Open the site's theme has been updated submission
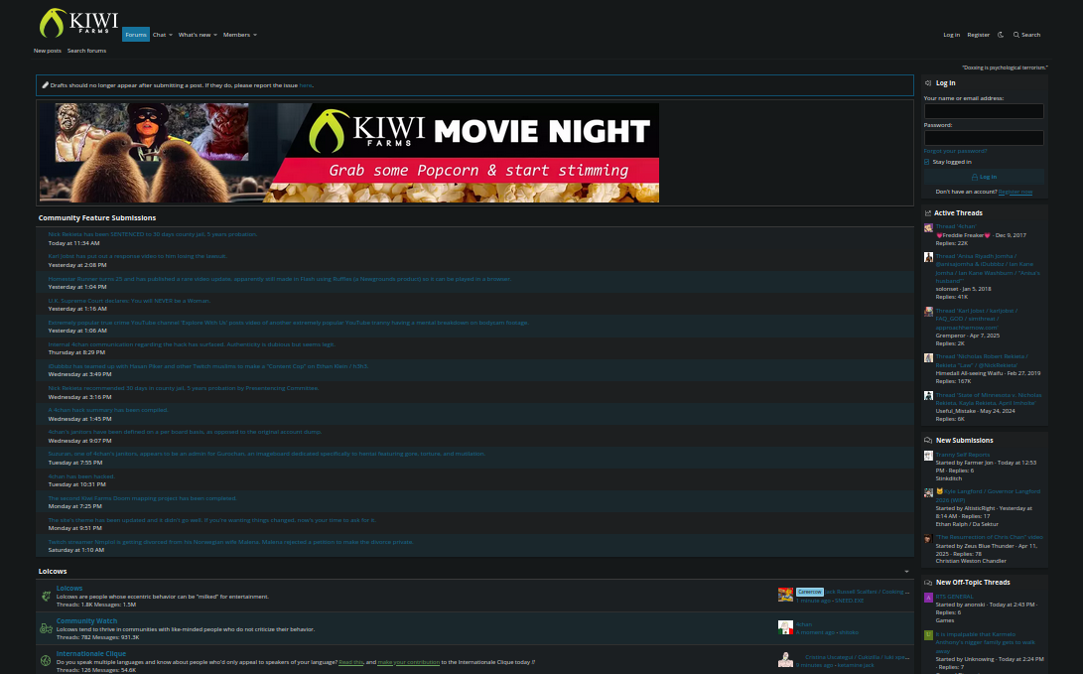This screenshot has width=1083, height=674. pyautogui.click(x=212, y=520)
